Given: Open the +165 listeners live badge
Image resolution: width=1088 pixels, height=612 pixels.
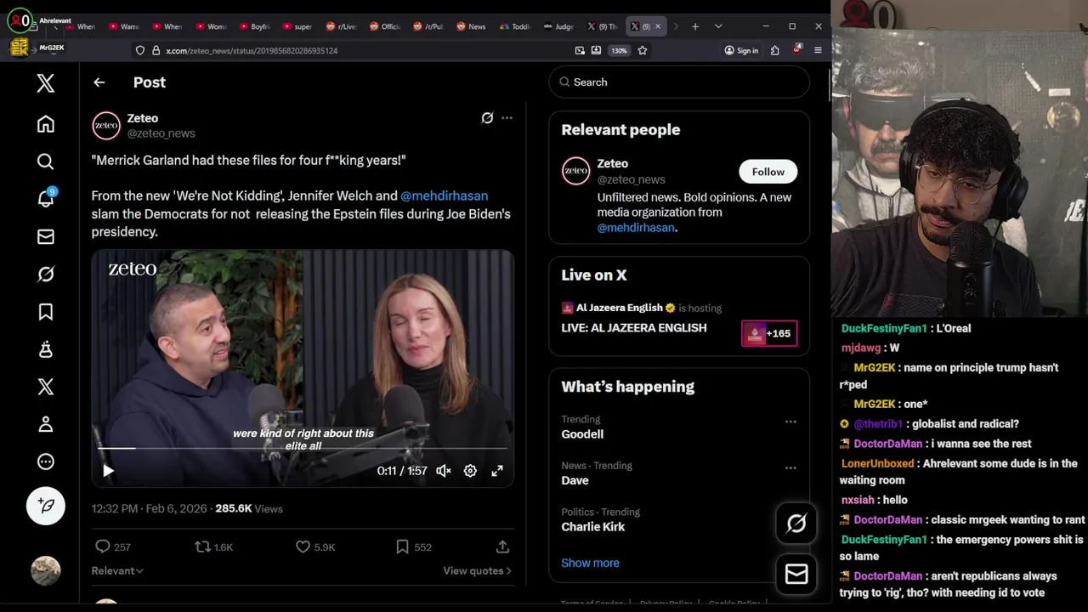Looking at the screenshot, I should [x=769, y=333].
